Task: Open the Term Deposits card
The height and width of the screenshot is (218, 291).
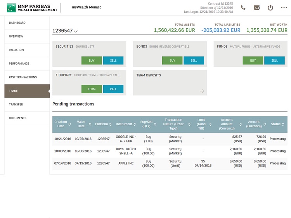Action: click(x=170, y=83)
